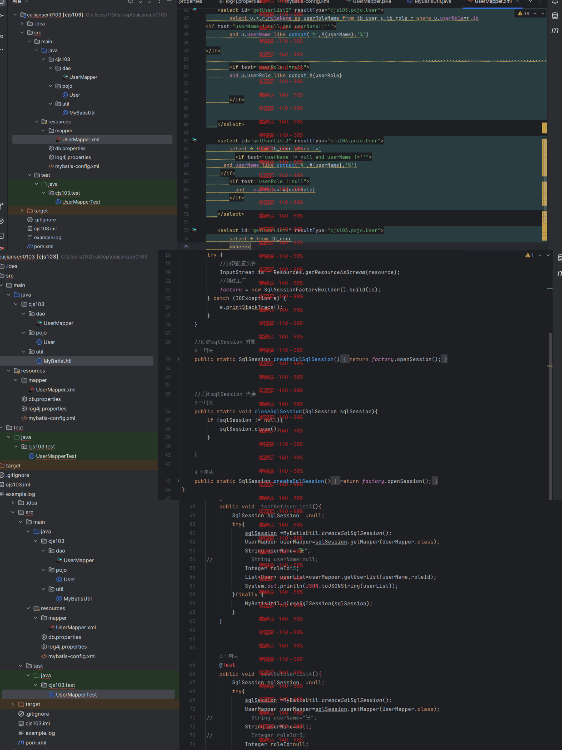562x750 pixels.
Task: Place cursor after <where> on line 75
Action: 250,247
